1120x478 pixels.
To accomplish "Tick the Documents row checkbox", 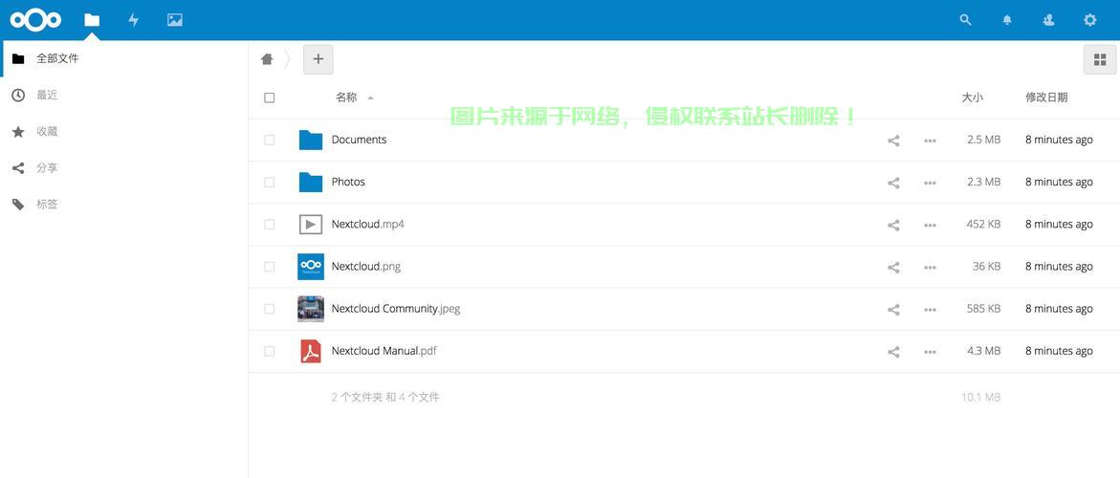I will (x=270, y=140).
